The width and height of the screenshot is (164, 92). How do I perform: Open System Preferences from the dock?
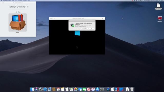pos(102,89)
